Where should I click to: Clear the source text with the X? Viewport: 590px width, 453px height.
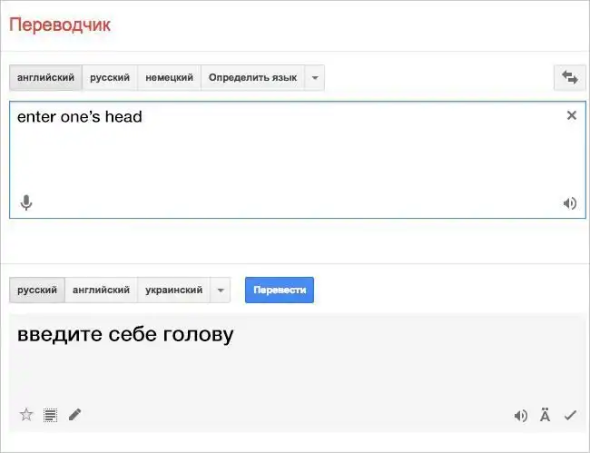[x=571, y=115]
